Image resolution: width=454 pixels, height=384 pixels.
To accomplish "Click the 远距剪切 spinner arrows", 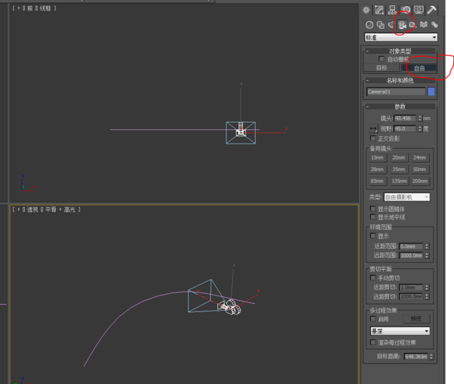I will 427,296.
